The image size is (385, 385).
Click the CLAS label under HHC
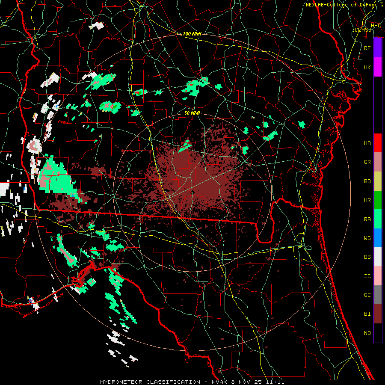[361, 30]
